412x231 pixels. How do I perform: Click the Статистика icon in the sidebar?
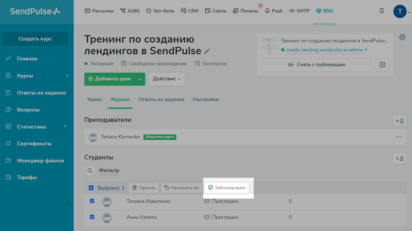(9, 127)
